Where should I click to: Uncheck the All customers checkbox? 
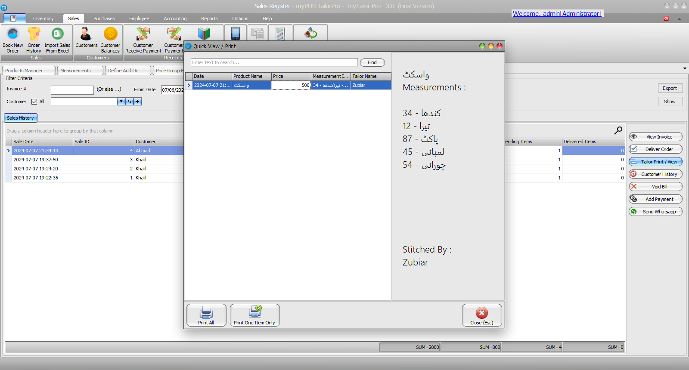(34, 102)
